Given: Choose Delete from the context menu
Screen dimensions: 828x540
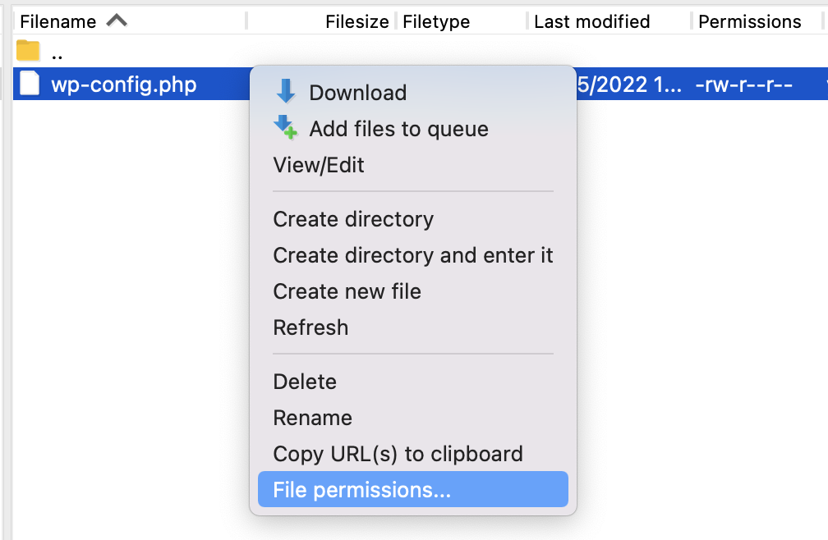Looking at the screenshot, I should click(304, 382).
